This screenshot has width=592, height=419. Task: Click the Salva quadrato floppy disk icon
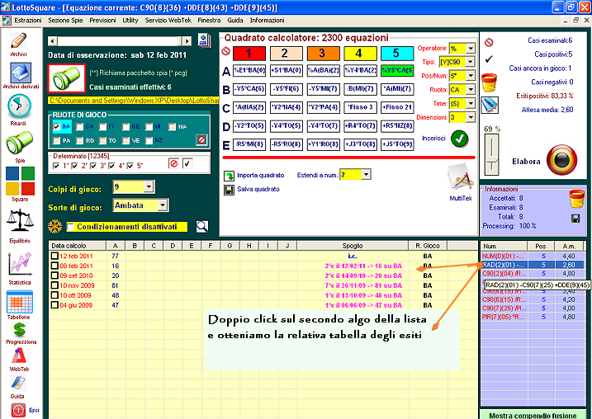(x=229, y=190)
